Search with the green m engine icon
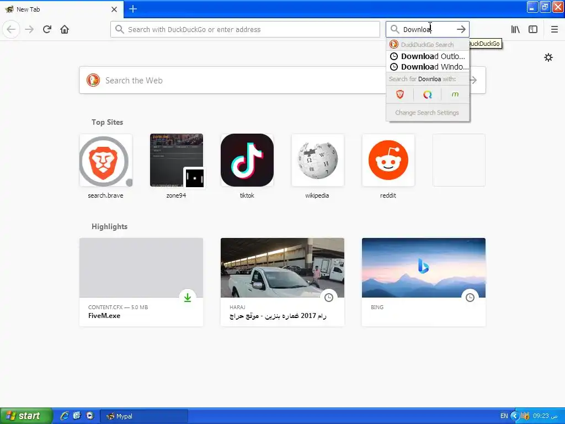This screenshot has height=424, width=565. coord(455,94)
